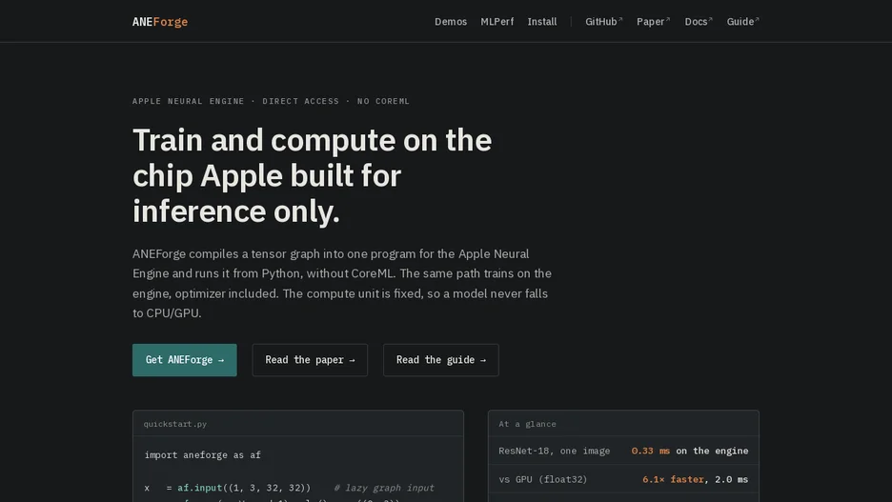The width and height of the screenshot is (892, 502).
Task: Select the quickstart.py file label
Action: coord(175,424)
